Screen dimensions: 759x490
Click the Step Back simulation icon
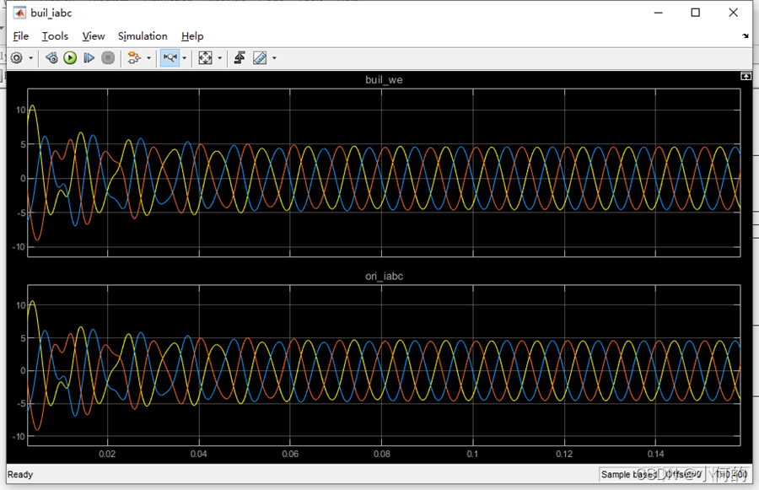(x=51, y=58)
